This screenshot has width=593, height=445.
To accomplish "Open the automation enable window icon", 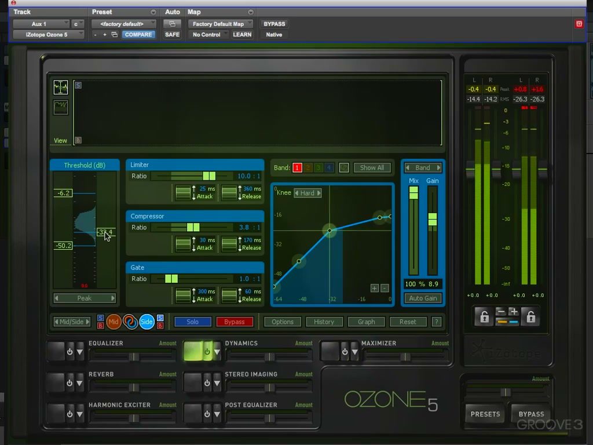I will click(x=172, y=24).
